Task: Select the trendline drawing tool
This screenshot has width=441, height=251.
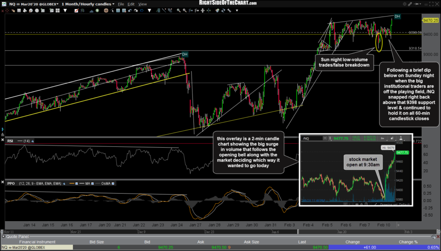Action: 164,11
